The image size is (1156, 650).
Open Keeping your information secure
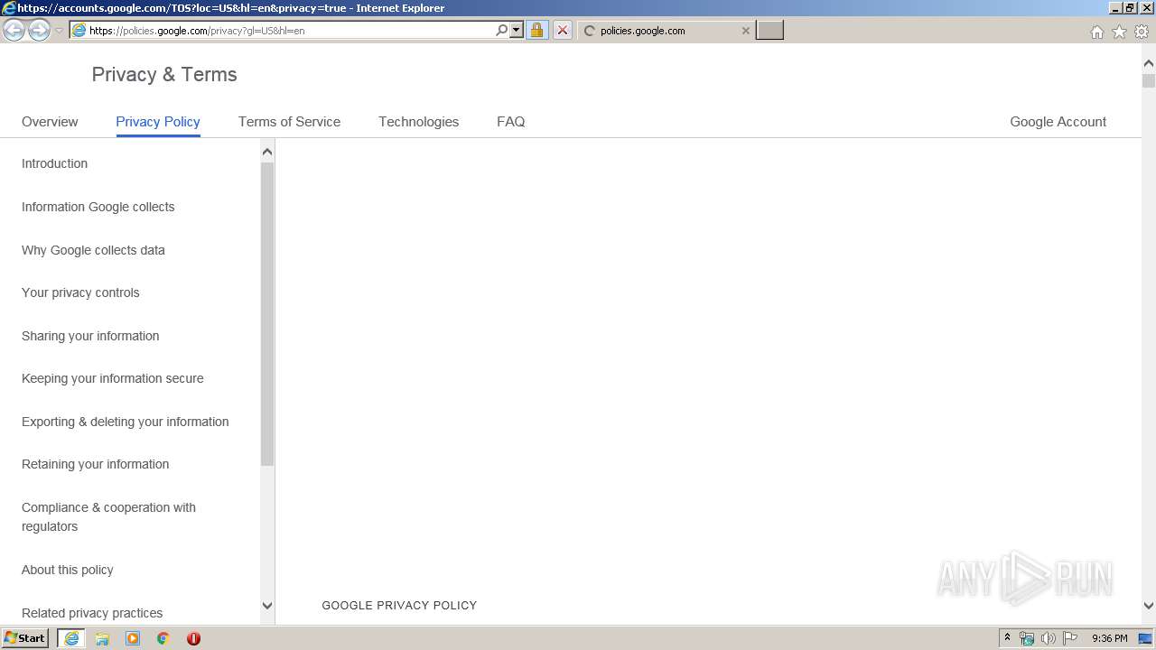pos(112,378)
